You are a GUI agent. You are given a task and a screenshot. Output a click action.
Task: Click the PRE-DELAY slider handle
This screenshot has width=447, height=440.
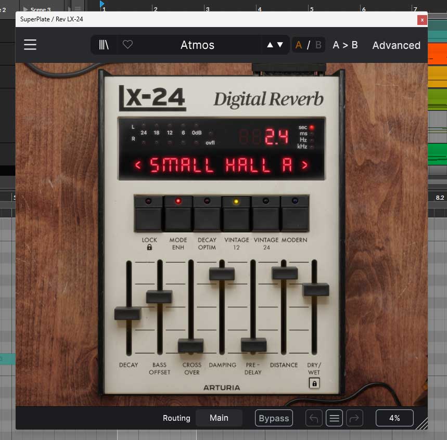(x=254, y=344)
